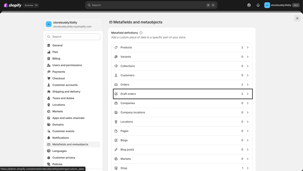303x171 pixels.
Task: Click the Blog posts pencil icon
Action: 116,150
